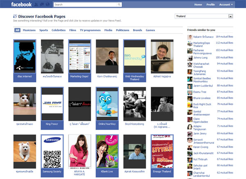Screen dimensions: 246x179
Task: Click Johnny Long's panda avatar
Action: click(190, 58)
